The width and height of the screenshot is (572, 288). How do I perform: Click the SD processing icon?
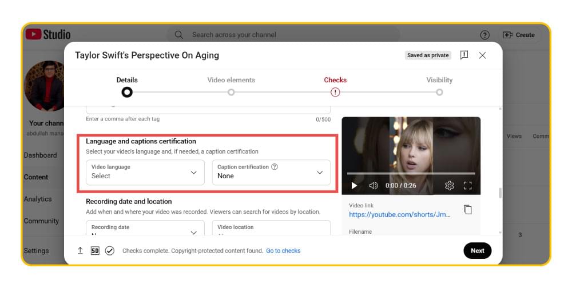(x=95, y=250)
